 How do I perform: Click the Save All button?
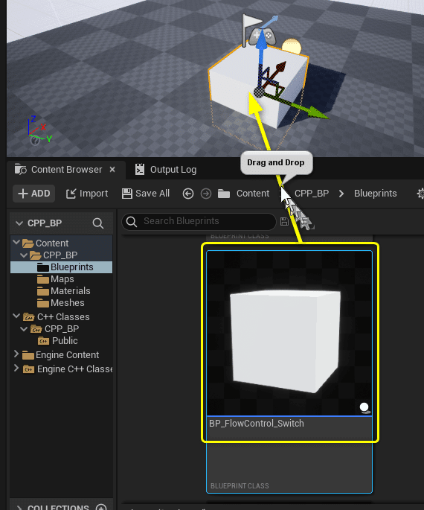[146, 194]
